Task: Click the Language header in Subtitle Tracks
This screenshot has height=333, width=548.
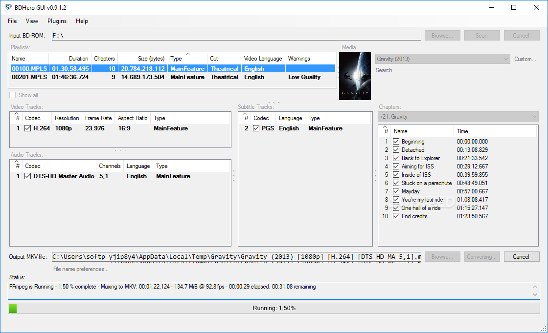Action: click(x=290, y=118)
